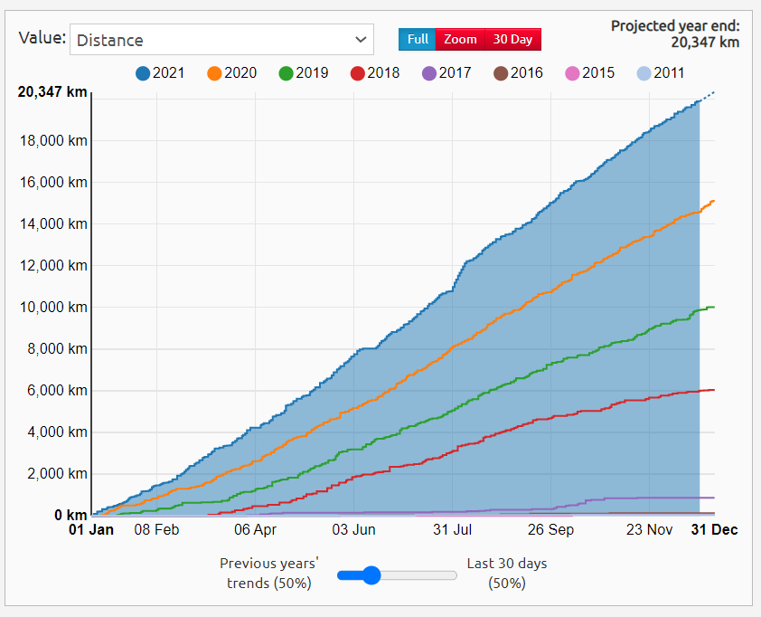The width and height of the screenshot is (761, 617).
Task: Click the 2011 light blue legend dot
Action: (644, 73)
